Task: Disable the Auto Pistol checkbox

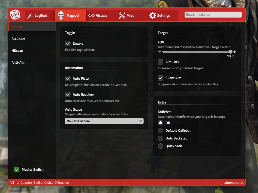Action: coord(68,79)
